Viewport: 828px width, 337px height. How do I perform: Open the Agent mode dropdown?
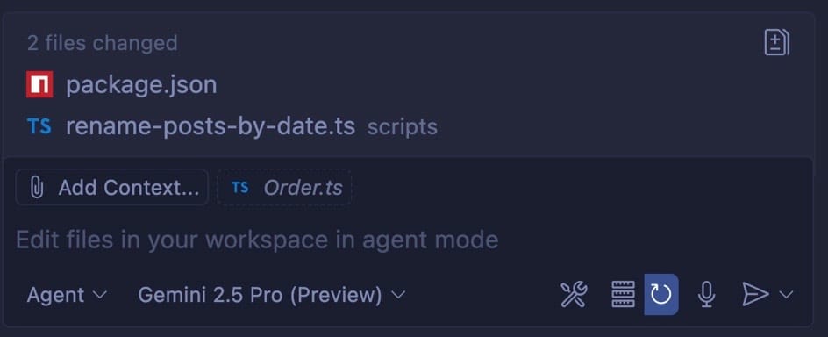coord(67,295)
